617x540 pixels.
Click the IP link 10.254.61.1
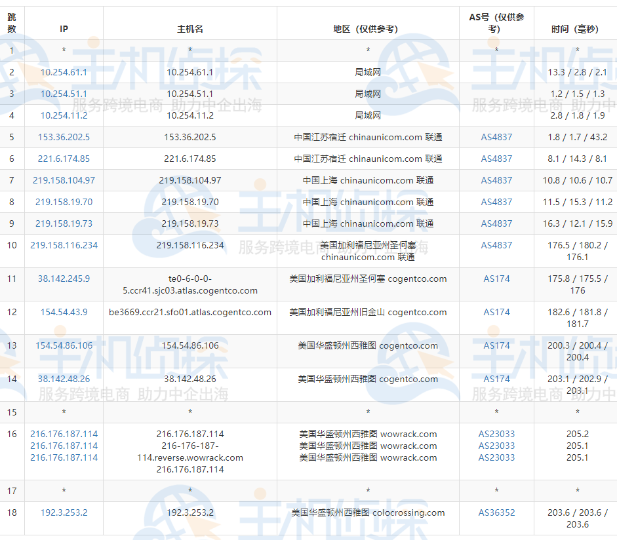point(64,72)
